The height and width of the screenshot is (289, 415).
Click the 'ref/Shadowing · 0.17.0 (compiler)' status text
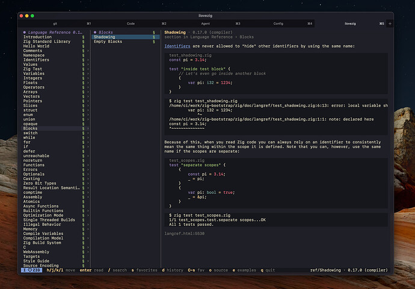click(x=349, y=270)
